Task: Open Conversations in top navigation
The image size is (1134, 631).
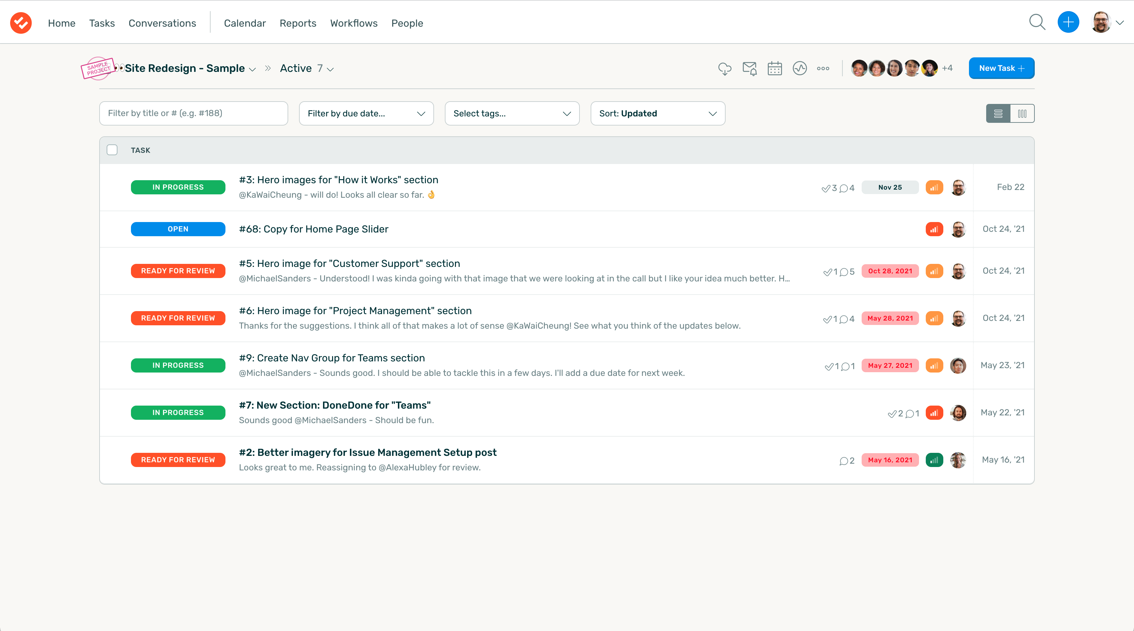Action: tap(162, 23)
